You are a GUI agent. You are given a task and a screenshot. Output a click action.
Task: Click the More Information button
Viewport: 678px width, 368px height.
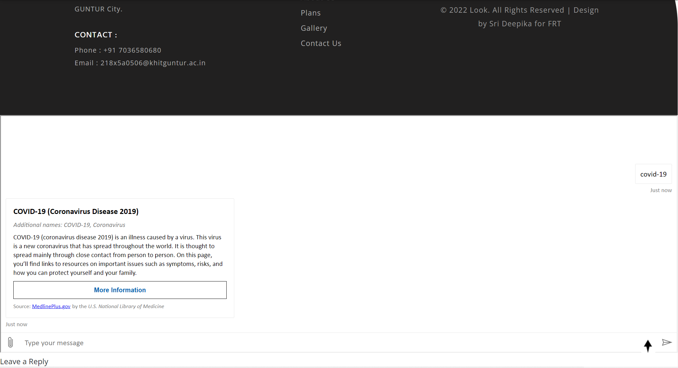[x=120, y=290]
